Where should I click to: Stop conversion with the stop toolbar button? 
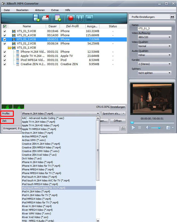click(x=89, y=18)
